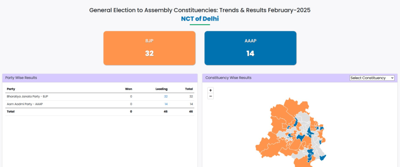Click the total leading count 46

click(166, 112)
